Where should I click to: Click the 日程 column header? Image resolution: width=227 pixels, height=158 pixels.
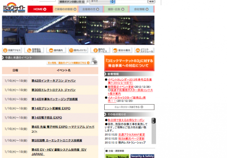[x=16, y=70]
